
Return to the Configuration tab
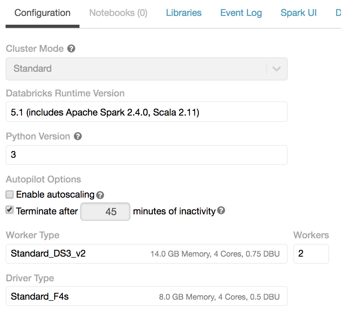(42, 13)
